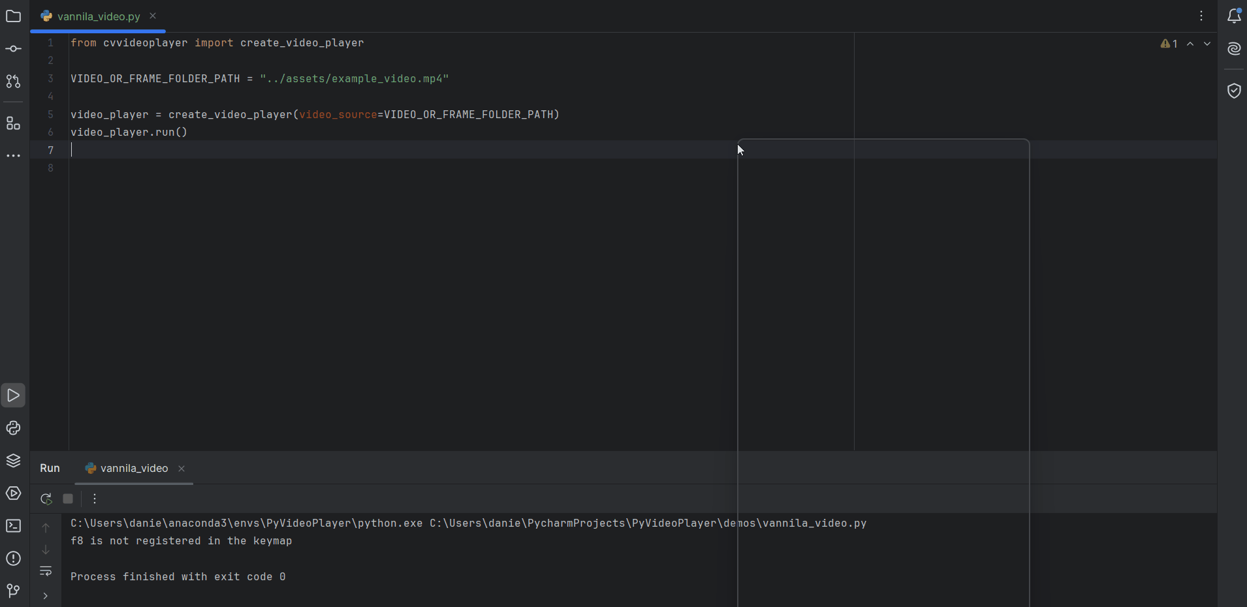The image size is (1247, 607).
Task: Toggle the Run tool window in the sidebar
Action: (13, 396)
